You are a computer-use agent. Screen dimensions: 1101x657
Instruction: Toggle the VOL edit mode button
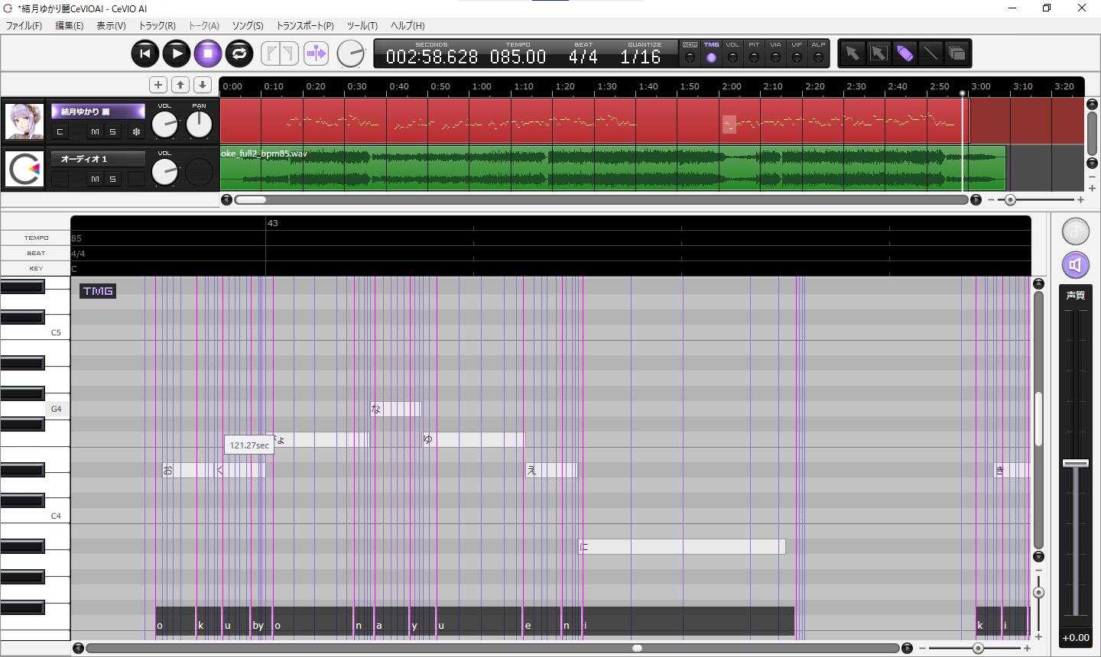[x=732, y=57]
